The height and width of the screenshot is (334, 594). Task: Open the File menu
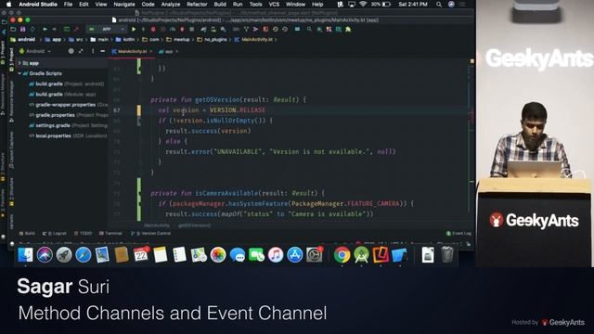(68, 4)
